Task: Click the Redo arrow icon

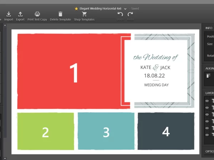Action: 130,14
